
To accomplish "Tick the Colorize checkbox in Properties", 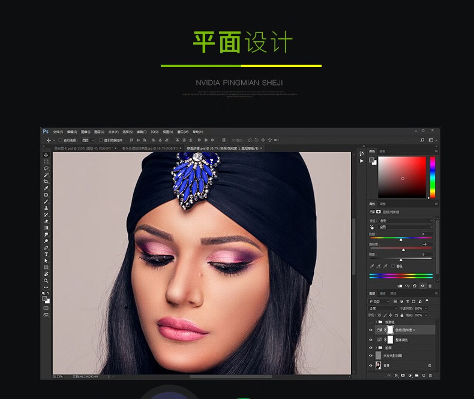I will coord(393,266).
